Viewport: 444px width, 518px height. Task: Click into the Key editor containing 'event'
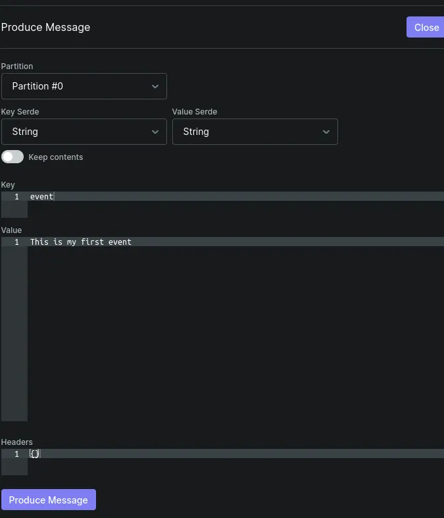point(222,205)
